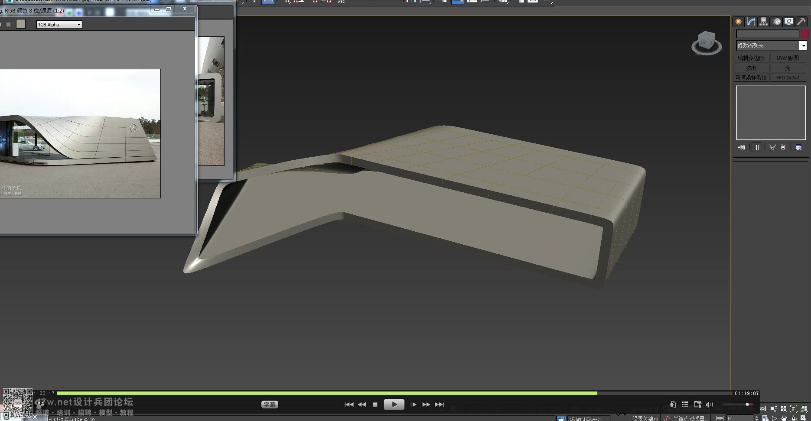Click the frame number input field
Image resolution: width=811 pixels, height=421 pixels.
740,418
